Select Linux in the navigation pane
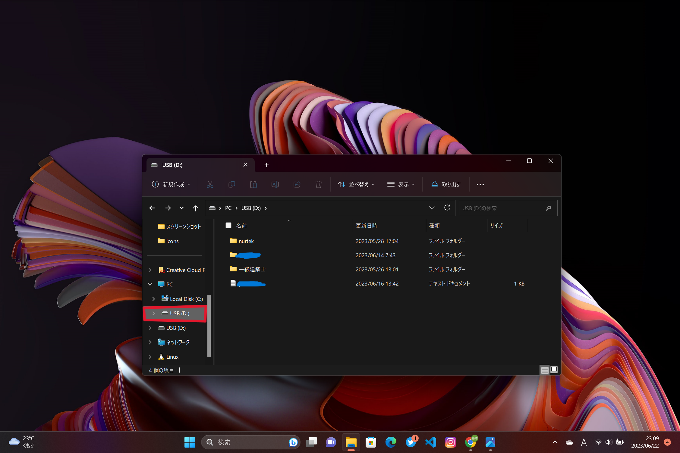 [168, 357]
